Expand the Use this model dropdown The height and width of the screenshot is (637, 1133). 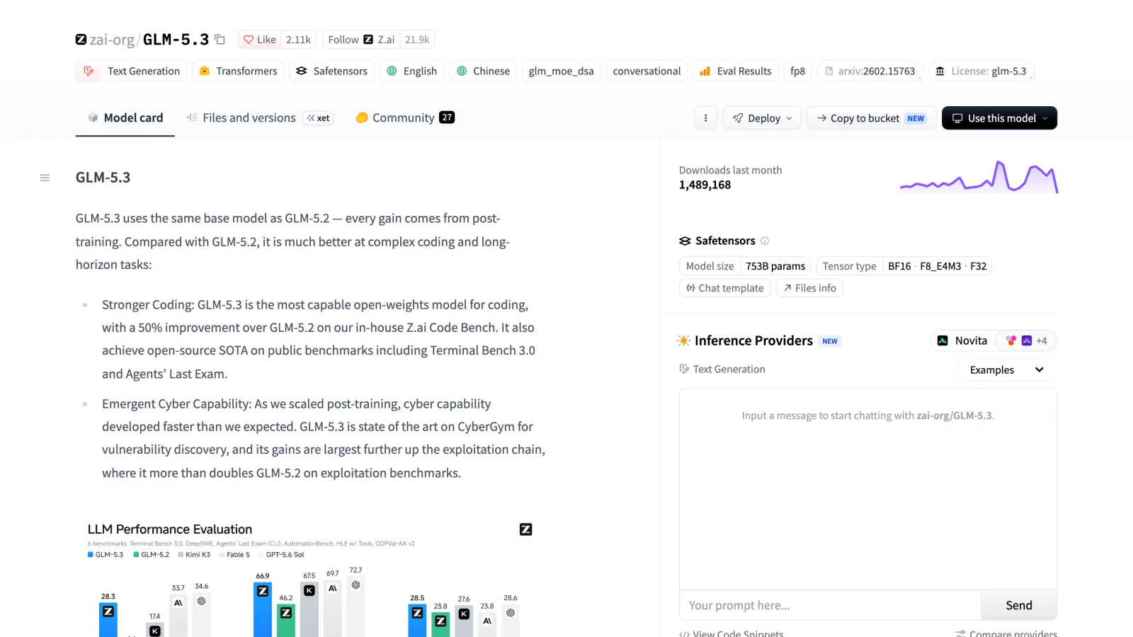coord(999,118)
